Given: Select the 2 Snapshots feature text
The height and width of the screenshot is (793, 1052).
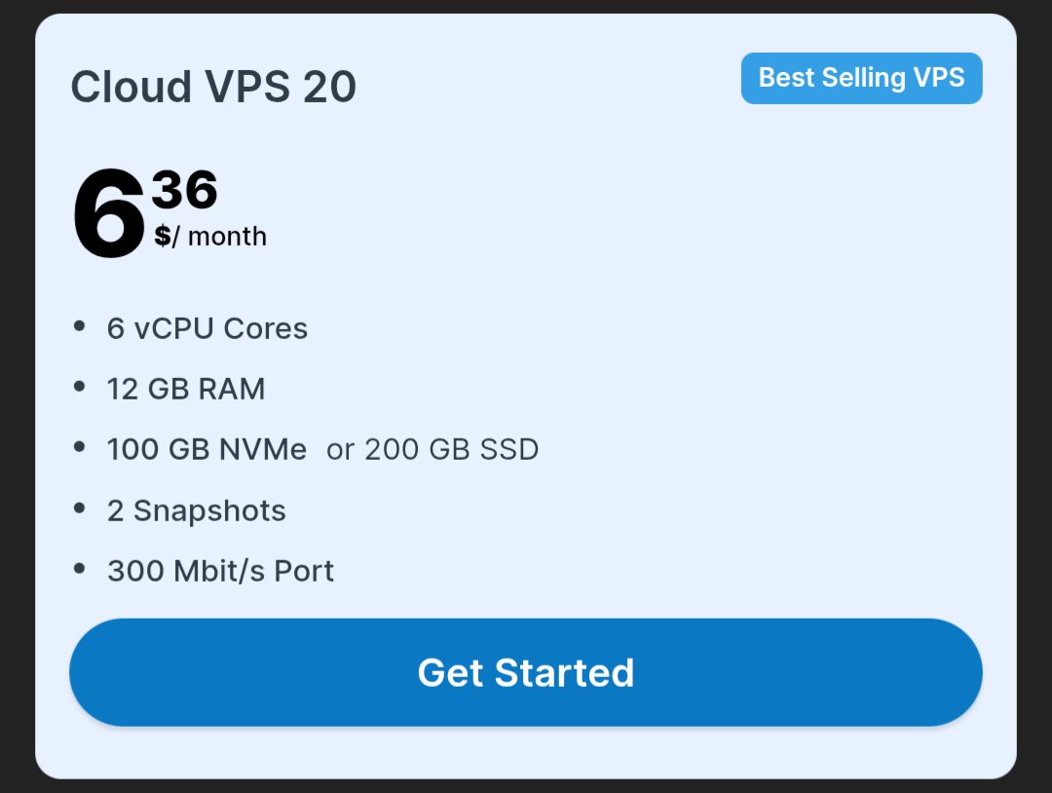Looking at the screenshot, I should [x=196, y=510].
